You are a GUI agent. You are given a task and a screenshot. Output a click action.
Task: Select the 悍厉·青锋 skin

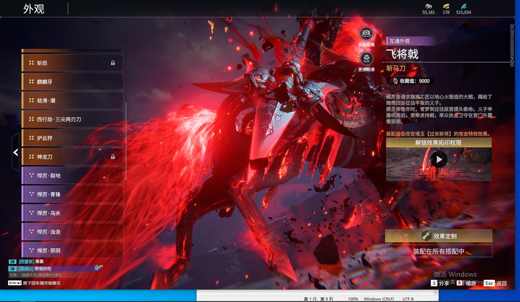tap(72, 194)
